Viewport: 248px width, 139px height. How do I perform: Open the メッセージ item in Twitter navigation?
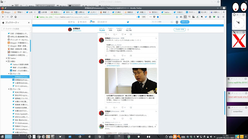pos(102,22)
